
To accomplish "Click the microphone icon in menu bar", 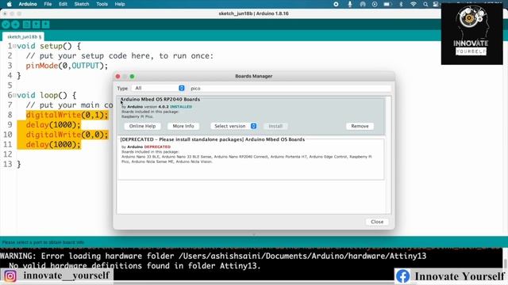I will point(350,4).
